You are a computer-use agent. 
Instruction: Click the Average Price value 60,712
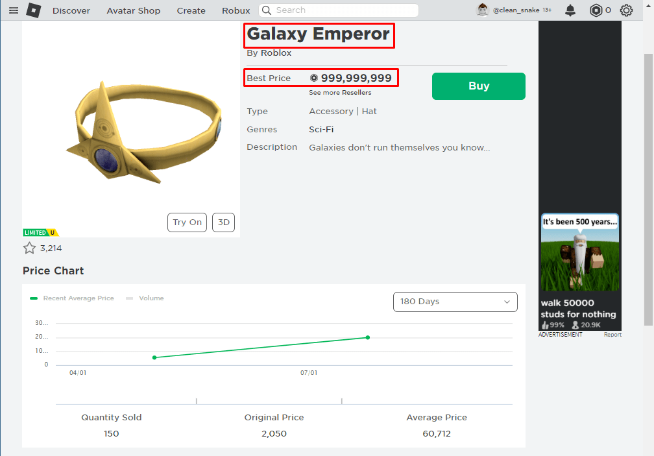pyautogui.click(x=437, y=433)
